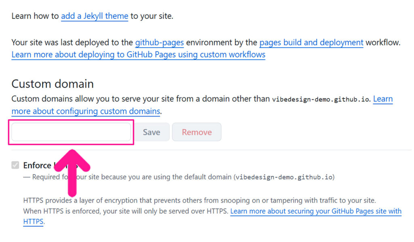Click 'When HTTPS is enforced' sentence text
Image resolution: width=414 pixels, height=242 pixels.
[125, 211]
